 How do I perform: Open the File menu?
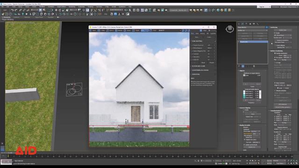[2, 7]
